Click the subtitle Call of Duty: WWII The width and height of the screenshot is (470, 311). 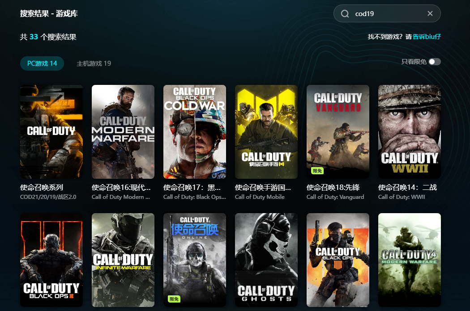click(x=402, y=197)
